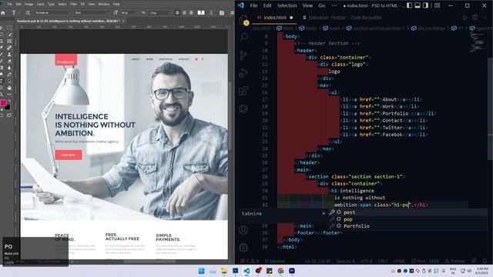The image size is (493, 277).
Task: Click errors and warnings count in status bar
Action: click(x=250, y=261)
